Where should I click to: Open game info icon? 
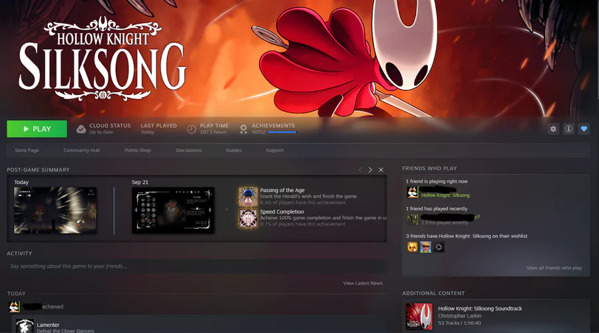coord(568,129)
